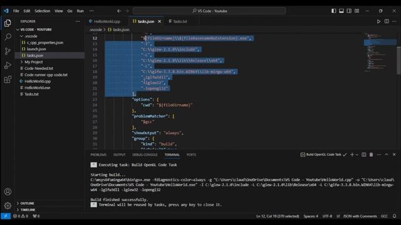Kill terminal with trash icon
This screenshot has height=225, width=401.
(371, 154)
